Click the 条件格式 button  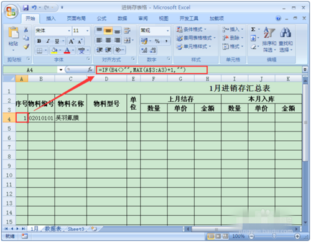(191, 29)
